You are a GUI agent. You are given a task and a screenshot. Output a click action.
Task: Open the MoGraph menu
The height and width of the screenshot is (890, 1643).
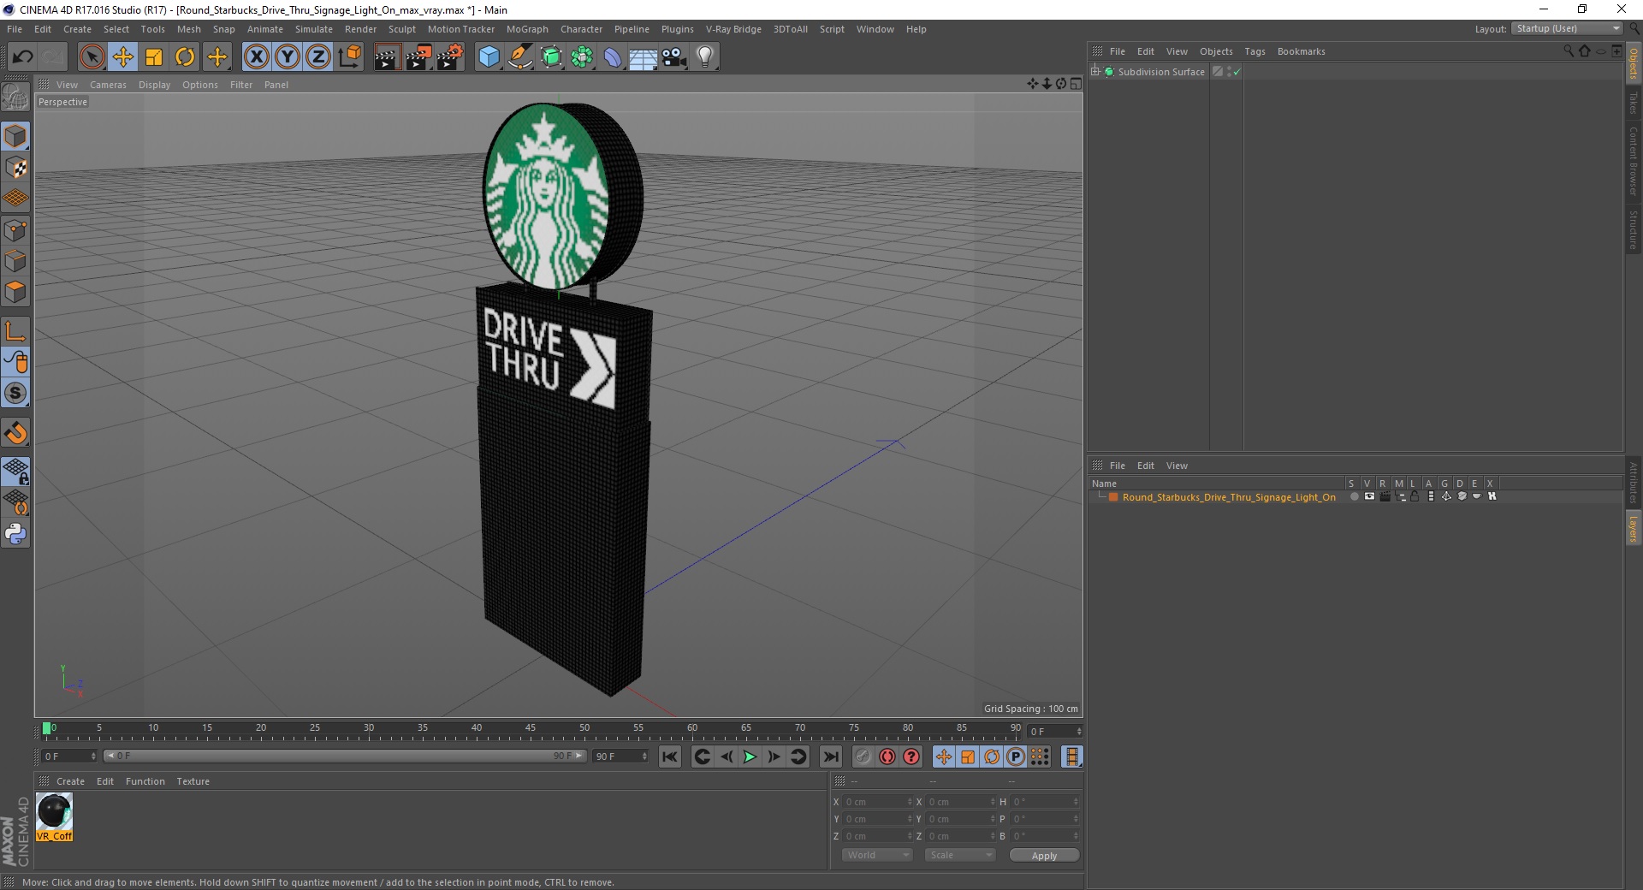coord(527,29)
